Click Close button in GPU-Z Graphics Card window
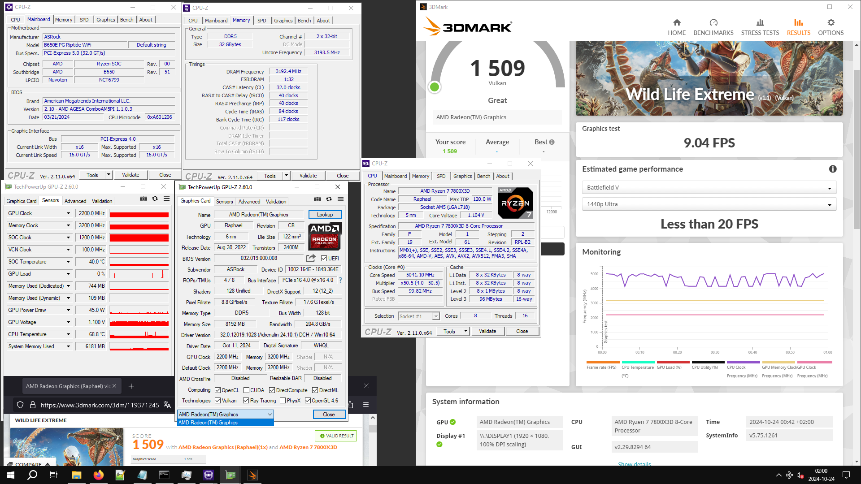Image resolution: width=861 pixels, height=484 pixels. click(329, 415)
